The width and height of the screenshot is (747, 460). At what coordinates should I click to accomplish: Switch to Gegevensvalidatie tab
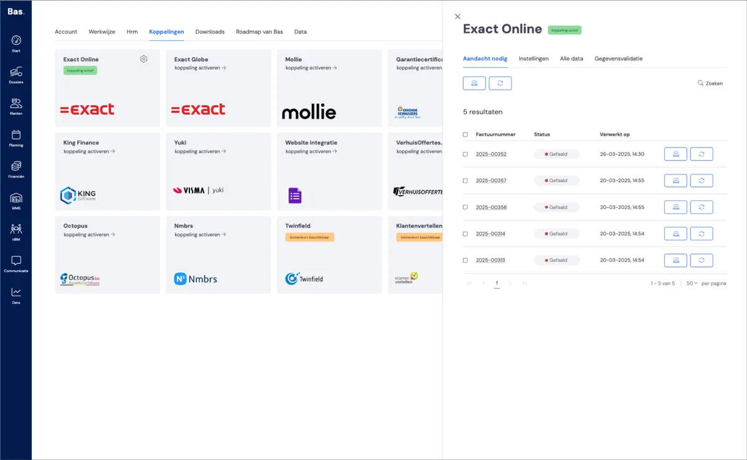pos(619,59)
